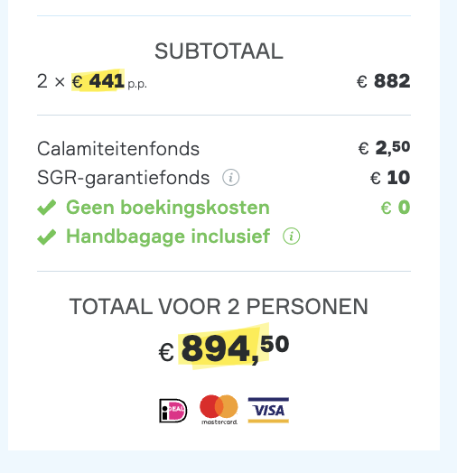This screenshot has height=473, width=457.
Task: Click the SUBTOTAAL heading
Action: coord(219,51)
